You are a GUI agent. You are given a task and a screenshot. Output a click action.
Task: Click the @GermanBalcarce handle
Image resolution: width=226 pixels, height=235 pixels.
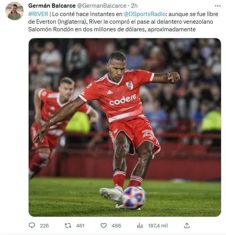[x=102, y=6]
